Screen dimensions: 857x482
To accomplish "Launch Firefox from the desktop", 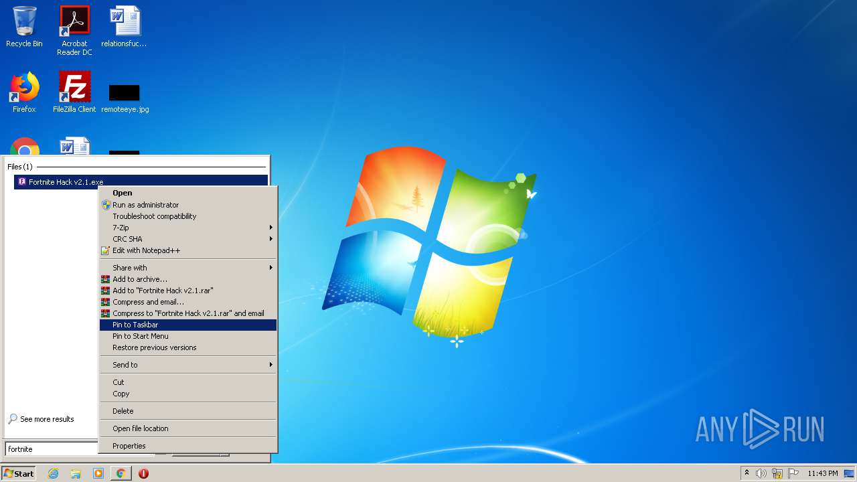I will coord(24,92).
